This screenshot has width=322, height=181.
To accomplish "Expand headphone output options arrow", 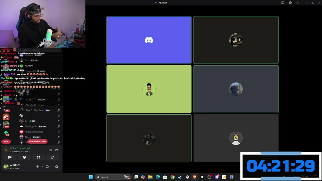I will click(x=51, y=167).
